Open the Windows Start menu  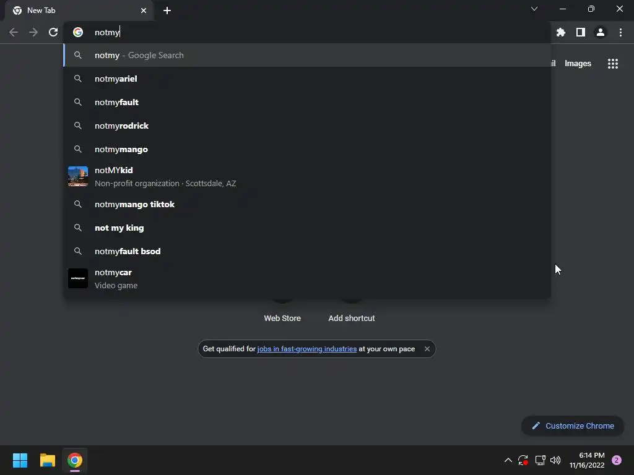pos(20,460)
